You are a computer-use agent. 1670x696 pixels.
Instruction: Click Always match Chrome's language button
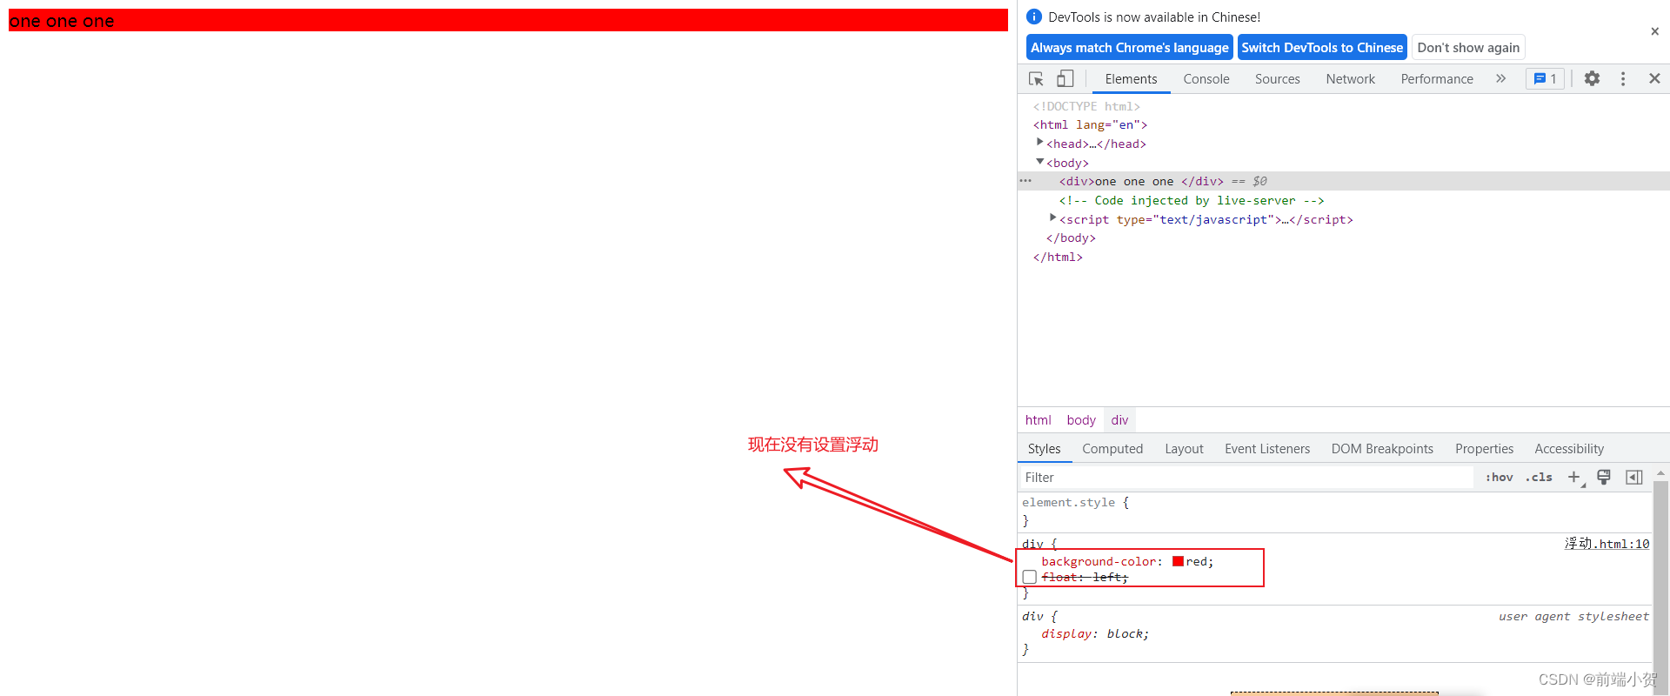point(1130,48)
